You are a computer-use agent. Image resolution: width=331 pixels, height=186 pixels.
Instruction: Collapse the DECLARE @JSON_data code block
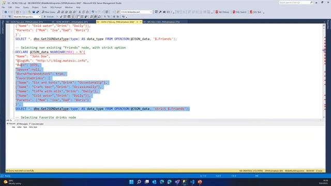[x=14, y=52]
